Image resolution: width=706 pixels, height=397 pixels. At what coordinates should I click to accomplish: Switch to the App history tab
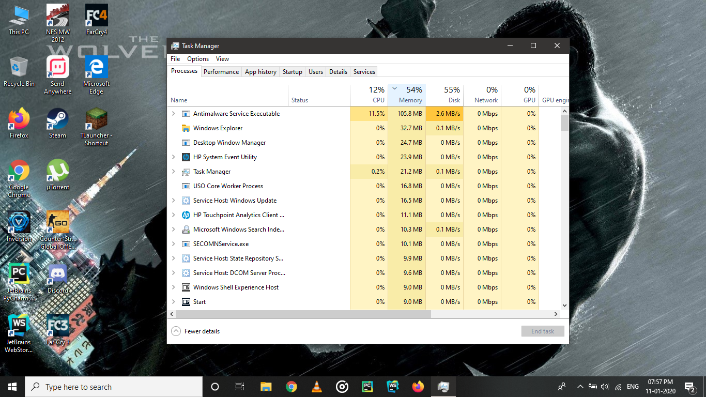pyautogui.click(x=260, y=72)
